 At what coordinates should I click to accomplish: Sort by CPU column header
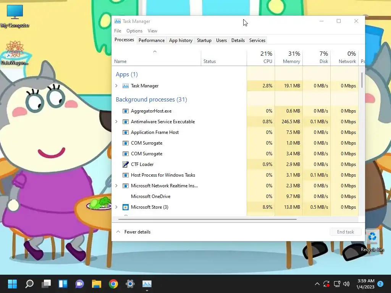[x=261, y=57]
